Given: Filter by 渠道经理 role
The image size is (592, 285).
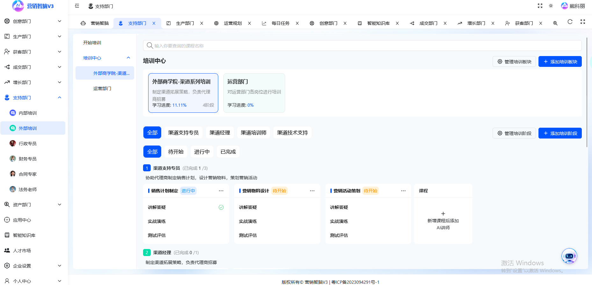Looking at the screenshot, I should [220, 132].
